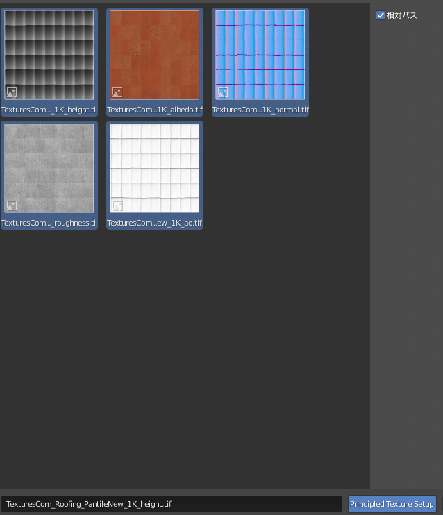Select the normal map thumbnail
443x515 pixels.
click(260, 55)
